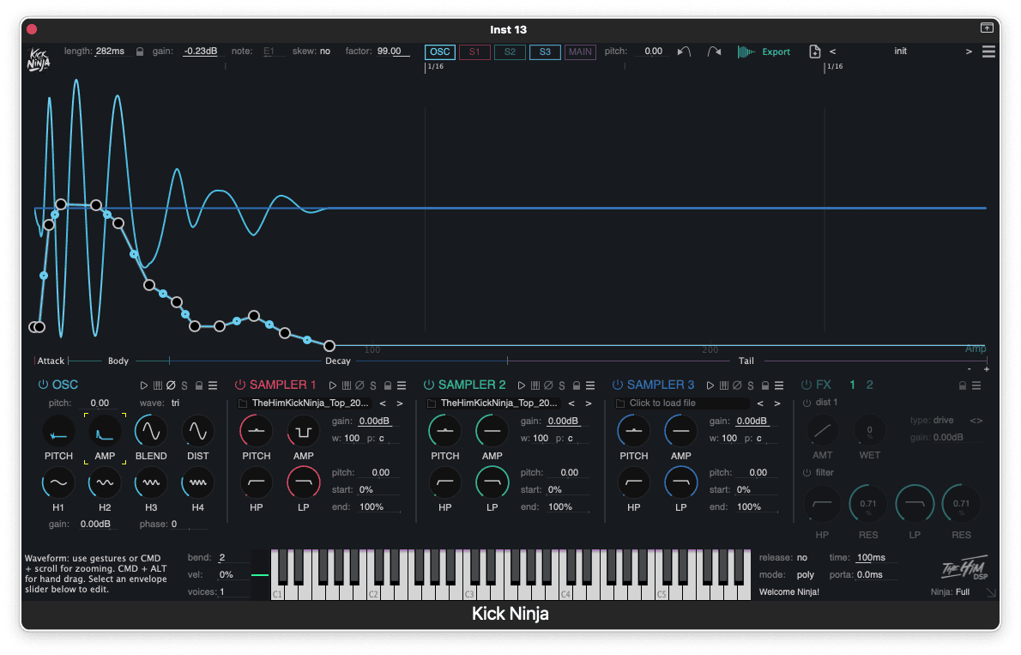This screenshot has width=1021, height=655.
Task: Toggle the Sampler 2 power button
Action: click(429, 385)
